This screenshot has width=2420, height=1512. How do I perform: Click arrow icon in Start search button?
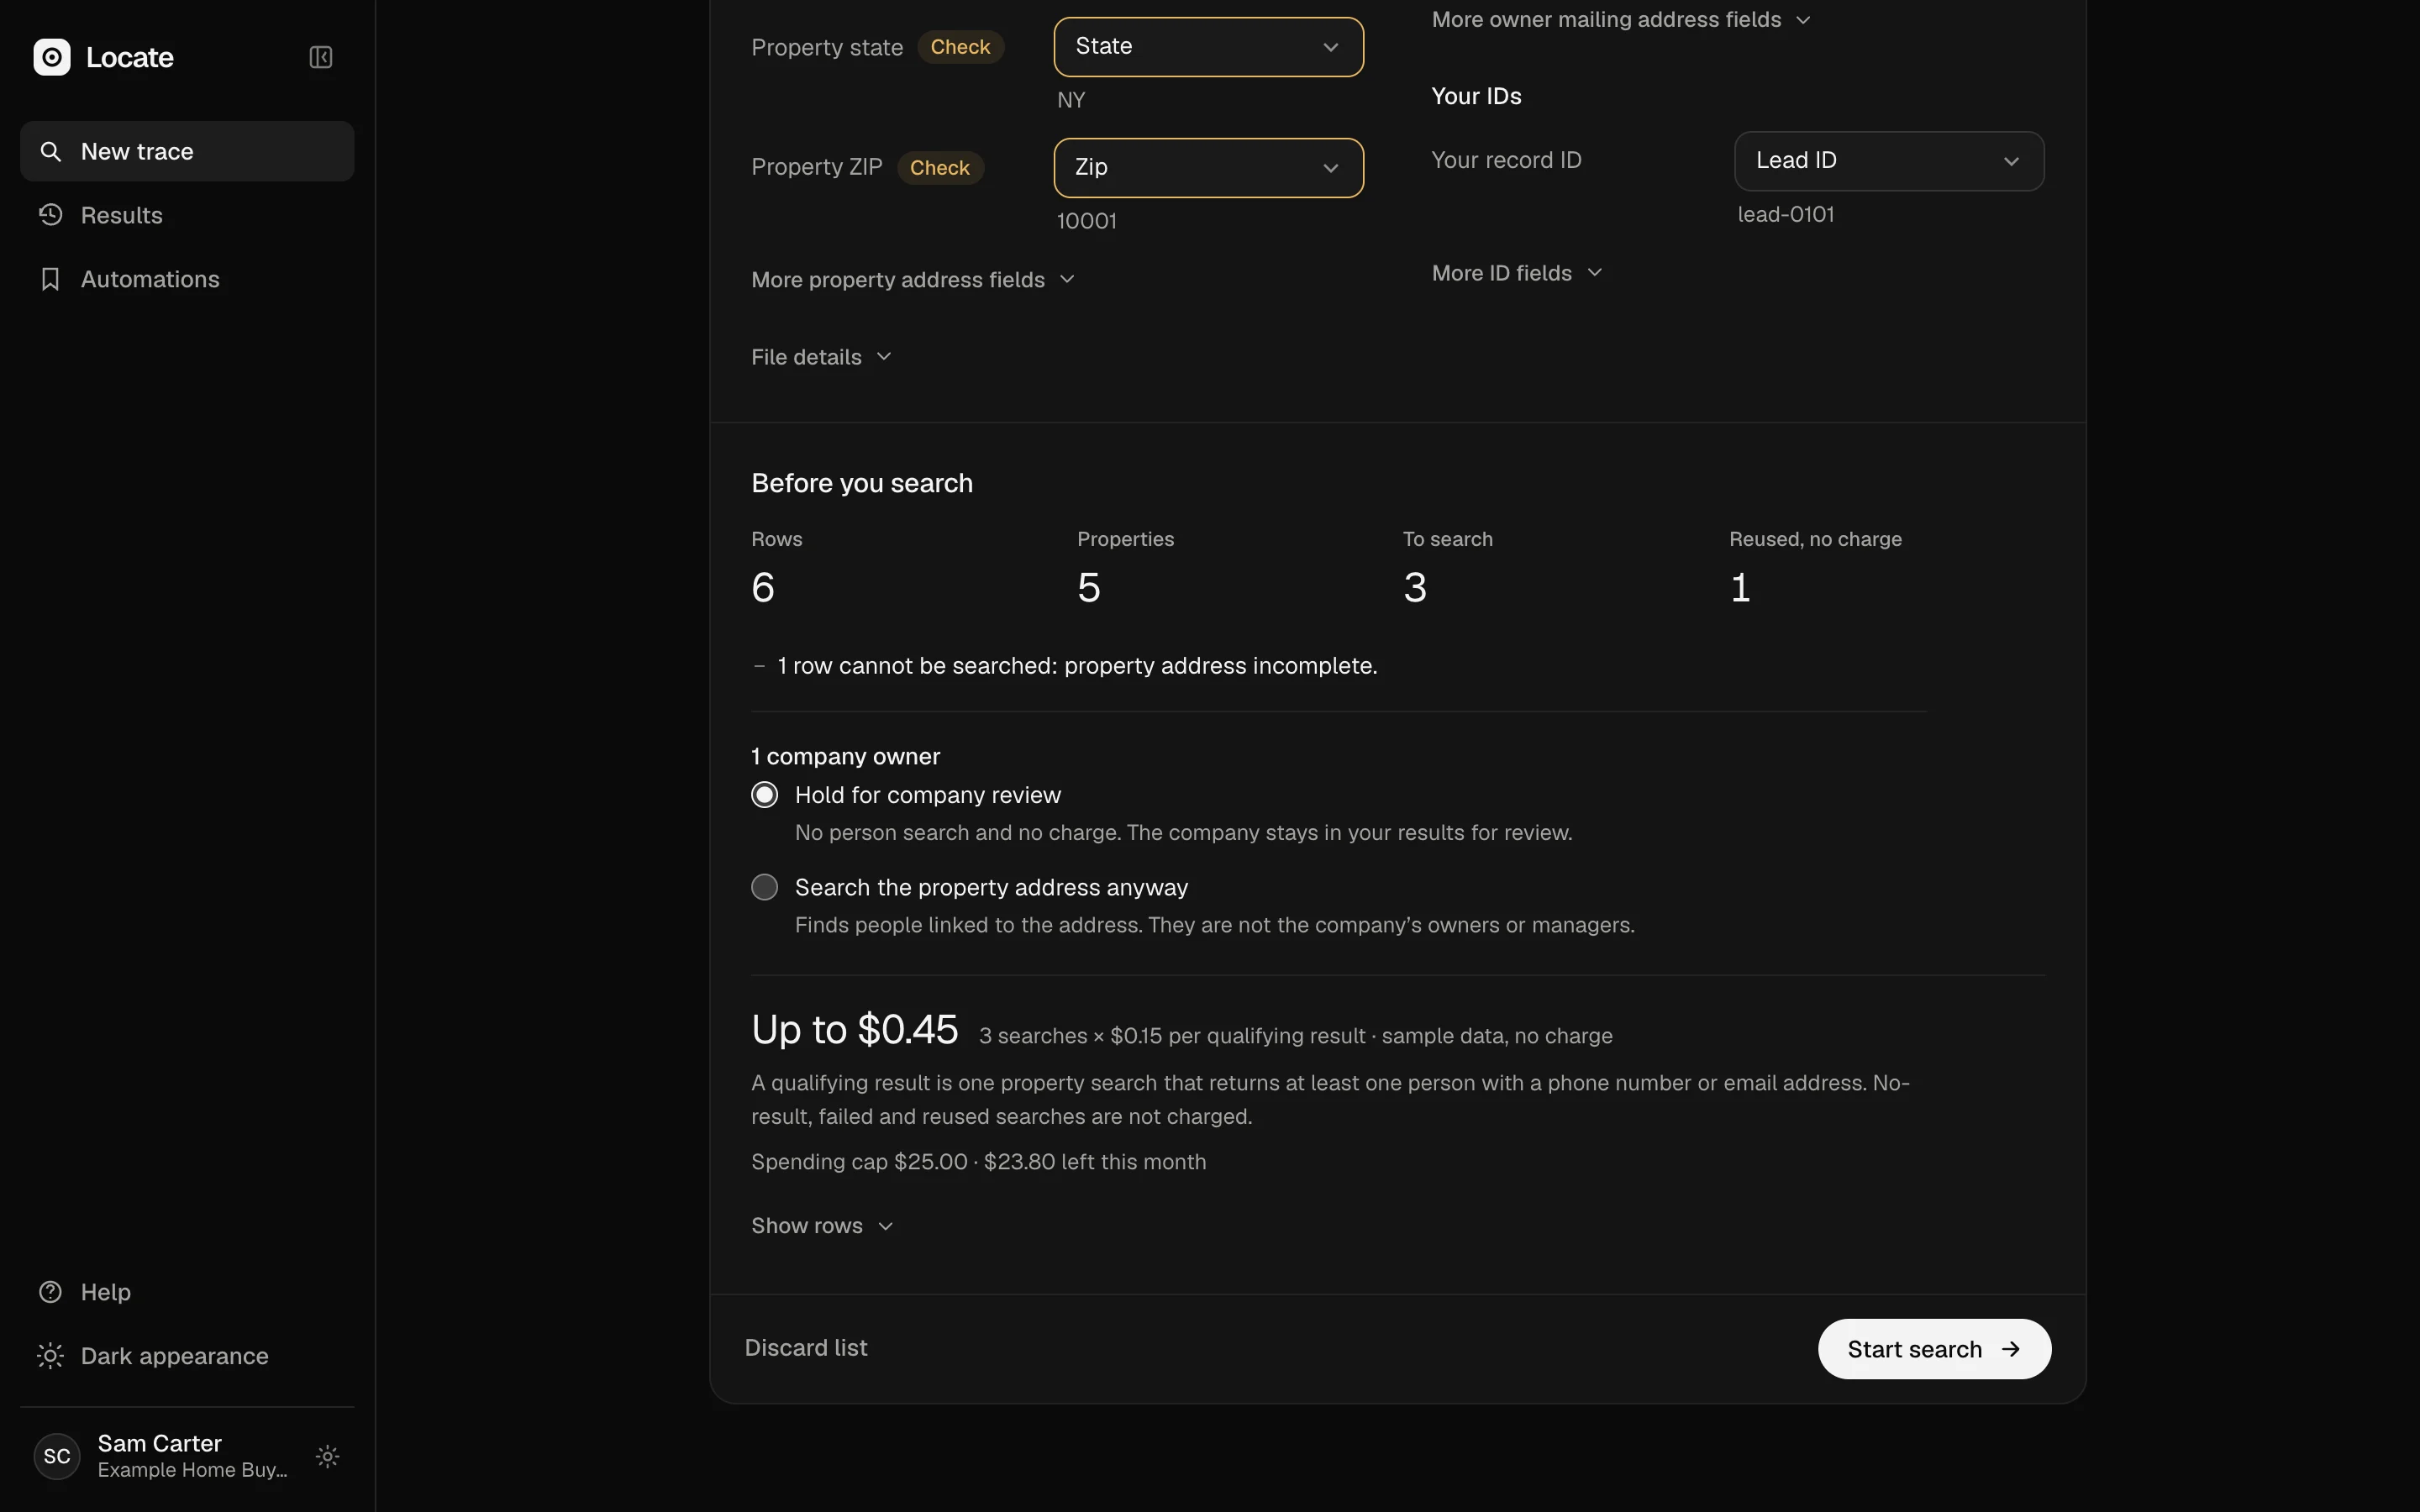click(x=2010, y=1349)
